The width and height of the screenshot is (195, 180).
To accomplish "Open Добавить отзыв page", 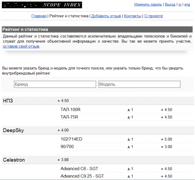I will tap(106, 16).
